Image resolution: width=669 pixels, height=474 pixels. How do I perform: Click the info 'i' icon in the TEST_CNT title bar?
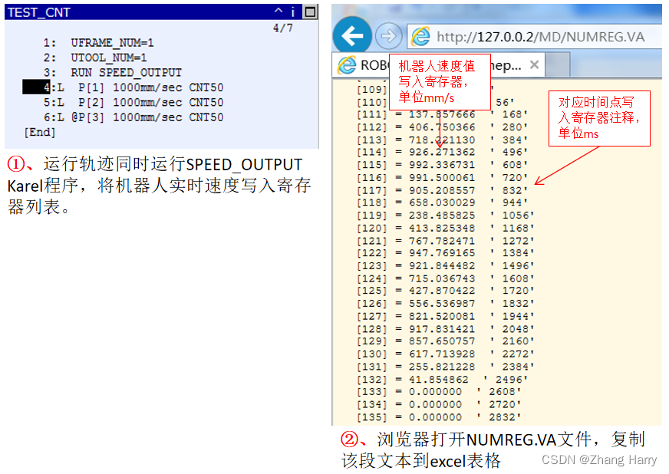tap(293, 12)
